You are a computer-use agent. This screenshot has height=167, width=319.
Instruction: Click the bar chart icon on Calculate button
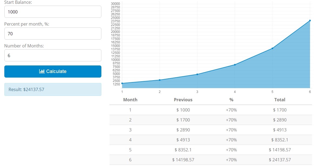42,71
